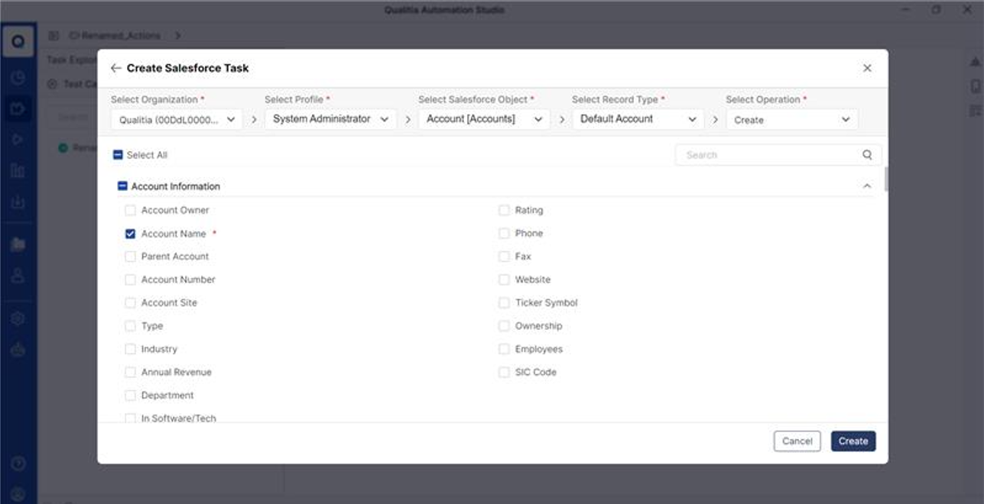Tick the Ticker Symbol checkbox
984x504 pixels.
tap(504, 303)
